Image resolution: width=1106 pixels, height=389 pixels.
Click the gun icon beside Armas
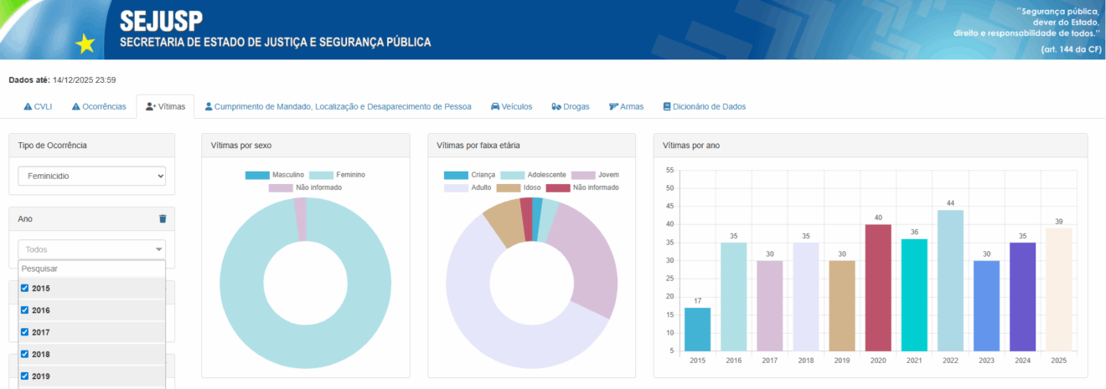click(x=613, y=107)
